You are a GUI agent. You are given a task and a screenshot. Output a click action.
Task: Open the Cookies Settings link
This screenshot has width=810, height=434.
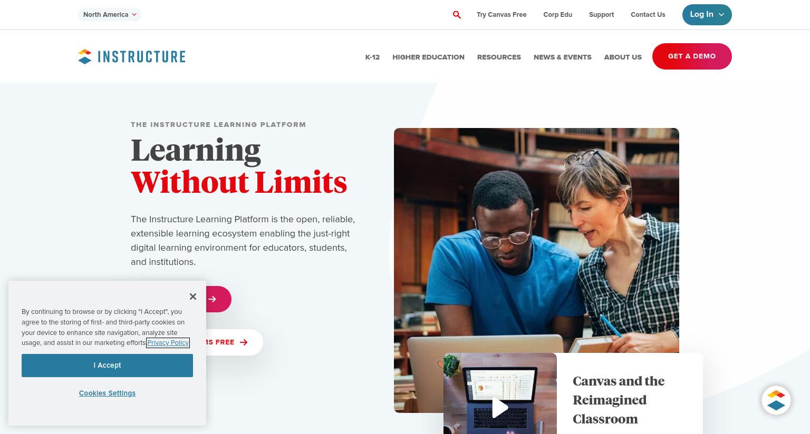coord(107,393)
